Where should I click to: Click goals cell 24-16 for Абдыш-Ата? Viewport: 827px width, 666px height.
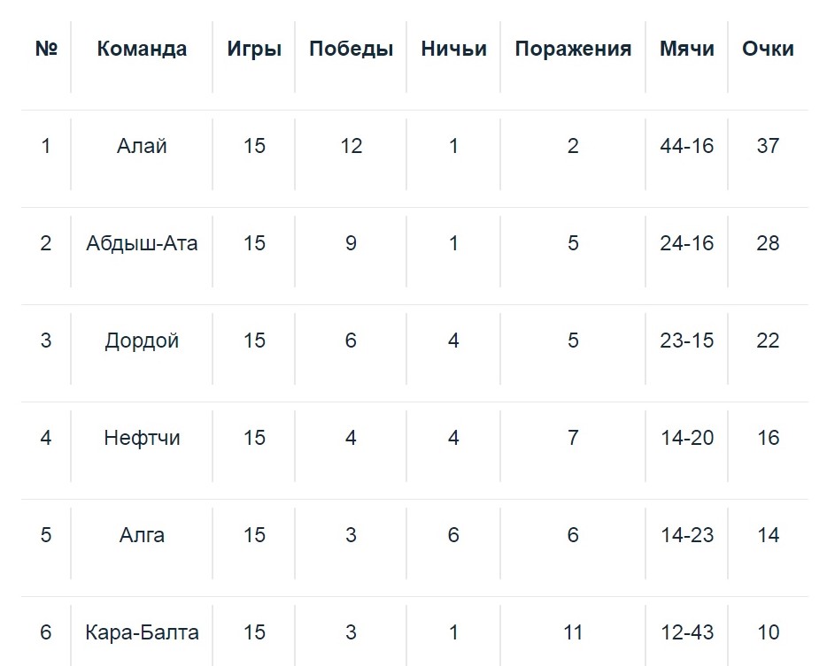click(x=686, y=243)
